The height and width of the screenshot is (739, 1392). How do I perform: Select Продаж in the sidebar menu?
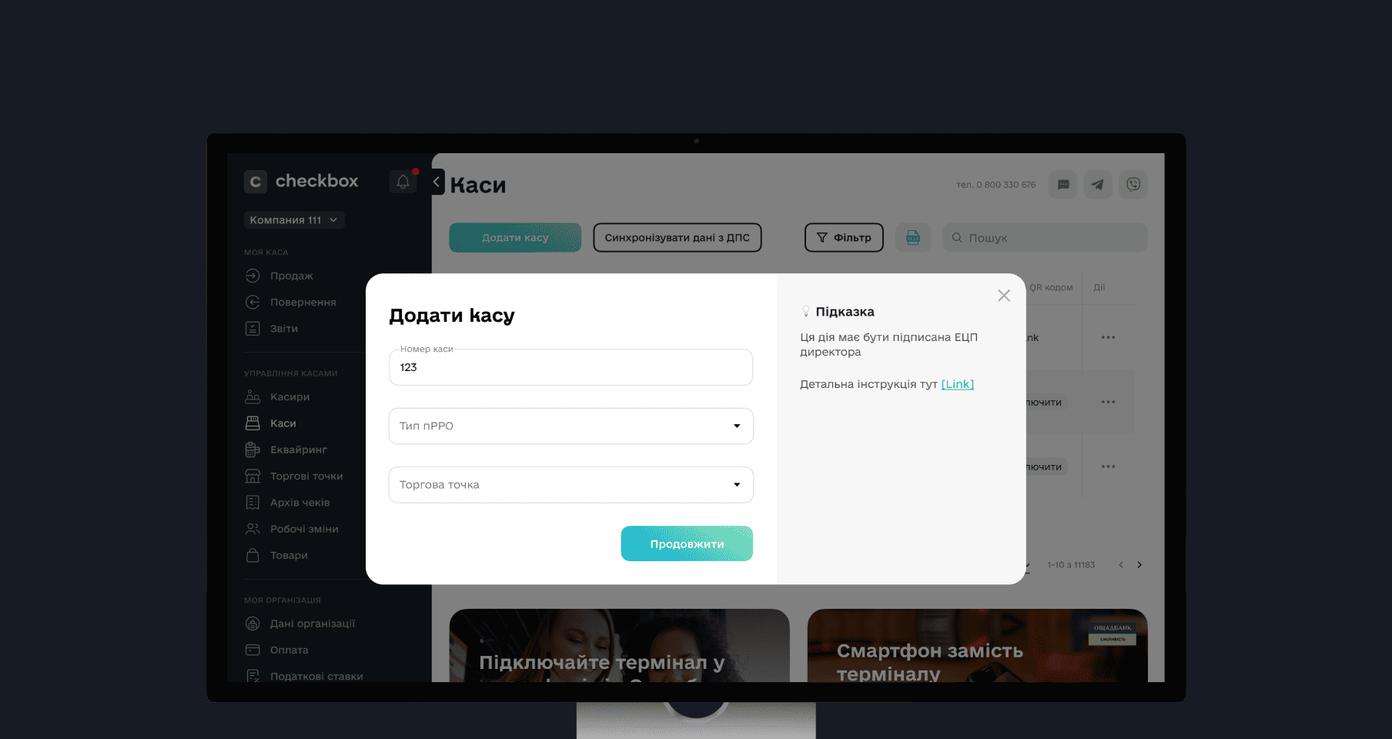click(x=291, y=276)
